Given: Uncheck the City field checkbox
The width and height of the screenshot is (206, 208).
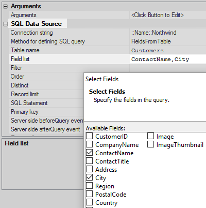Looking at the screenshot, I should coord(89,177).
